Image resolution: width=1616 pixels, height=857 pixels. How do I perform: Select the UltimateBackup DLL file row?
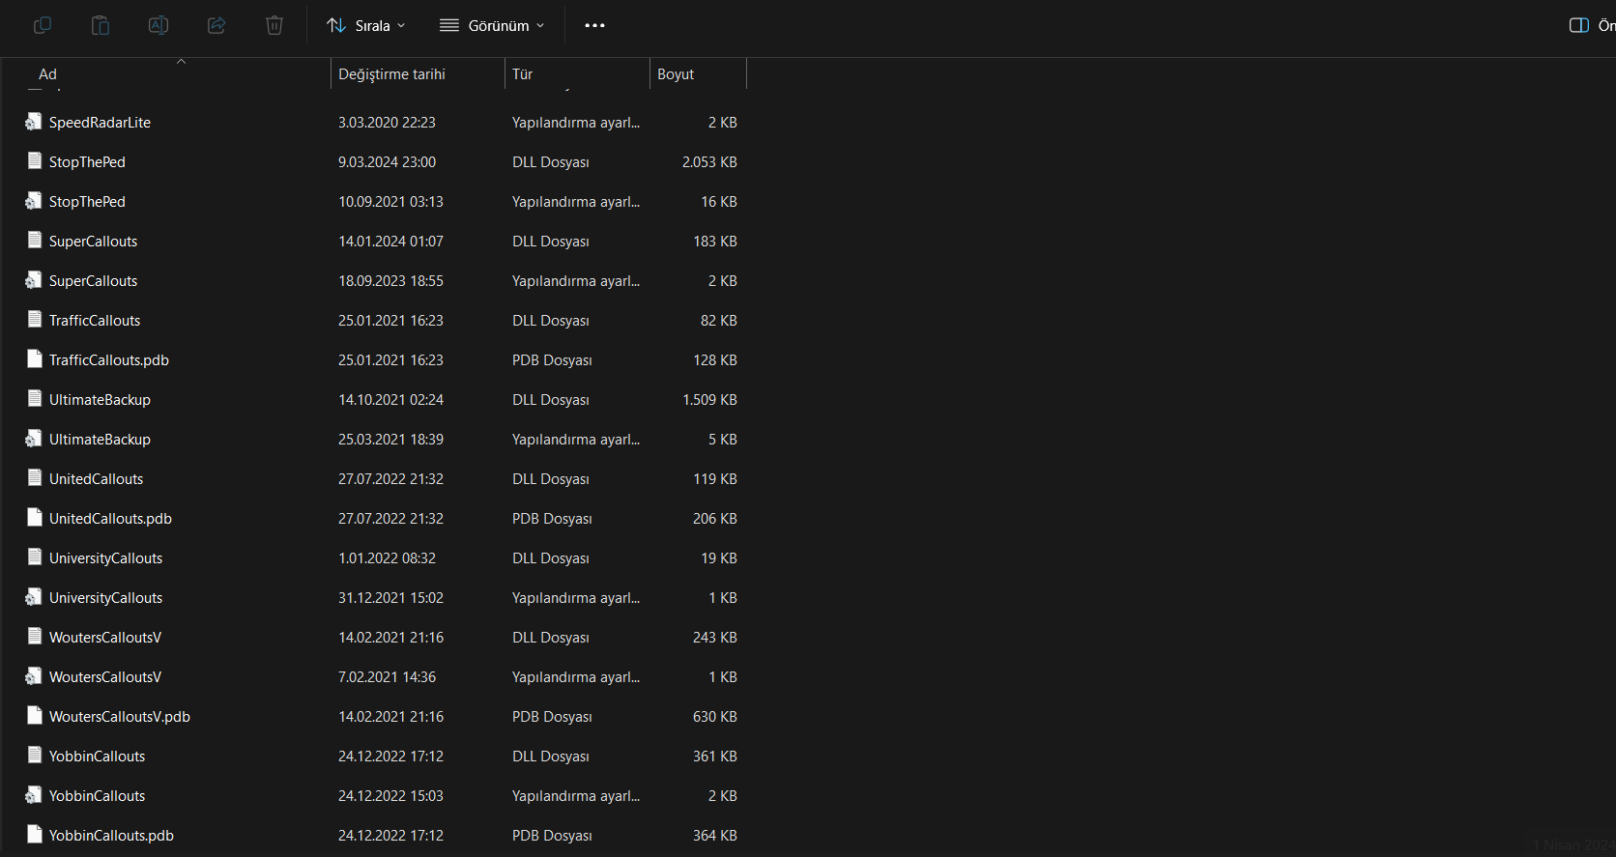click(x=100, y=400)
